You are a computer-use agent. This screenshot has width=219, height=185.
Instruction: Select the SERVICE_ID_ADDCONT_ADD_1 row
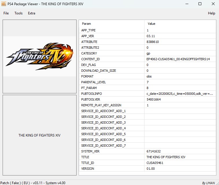[x=147, y=111]
